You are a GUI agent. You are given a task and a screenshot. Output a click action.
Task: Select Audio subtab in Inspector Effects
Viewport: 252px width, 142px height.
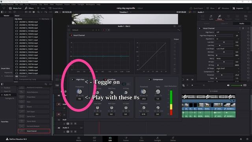coord(241,24)
